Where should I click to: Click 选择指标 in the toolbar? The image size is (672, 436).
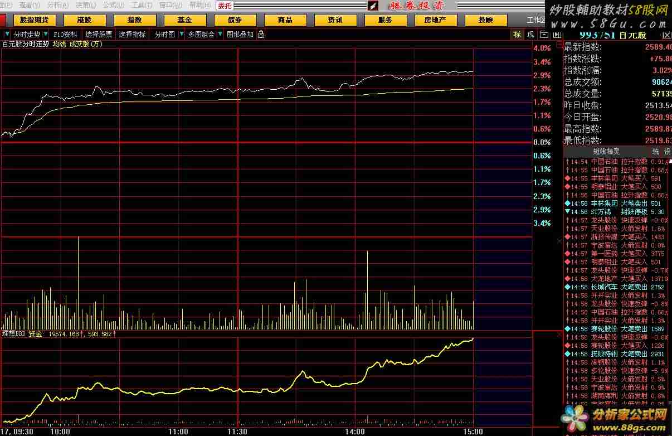point(132,34)
